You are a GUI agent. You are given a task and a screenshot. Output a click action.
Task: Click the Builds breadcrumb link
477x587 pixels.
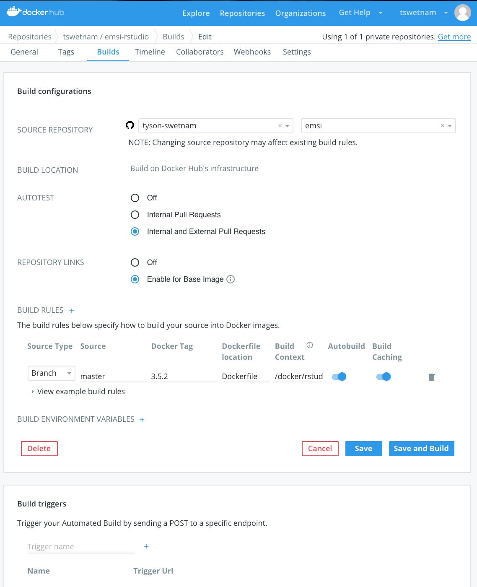pos(174,37)
